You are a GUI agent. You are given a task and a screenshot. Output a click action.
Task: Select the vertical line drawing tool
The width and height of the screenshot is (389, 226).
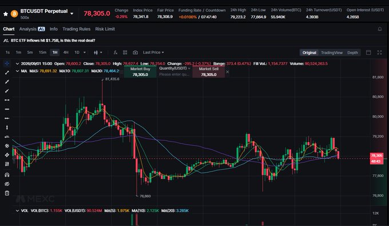[7, 127]
